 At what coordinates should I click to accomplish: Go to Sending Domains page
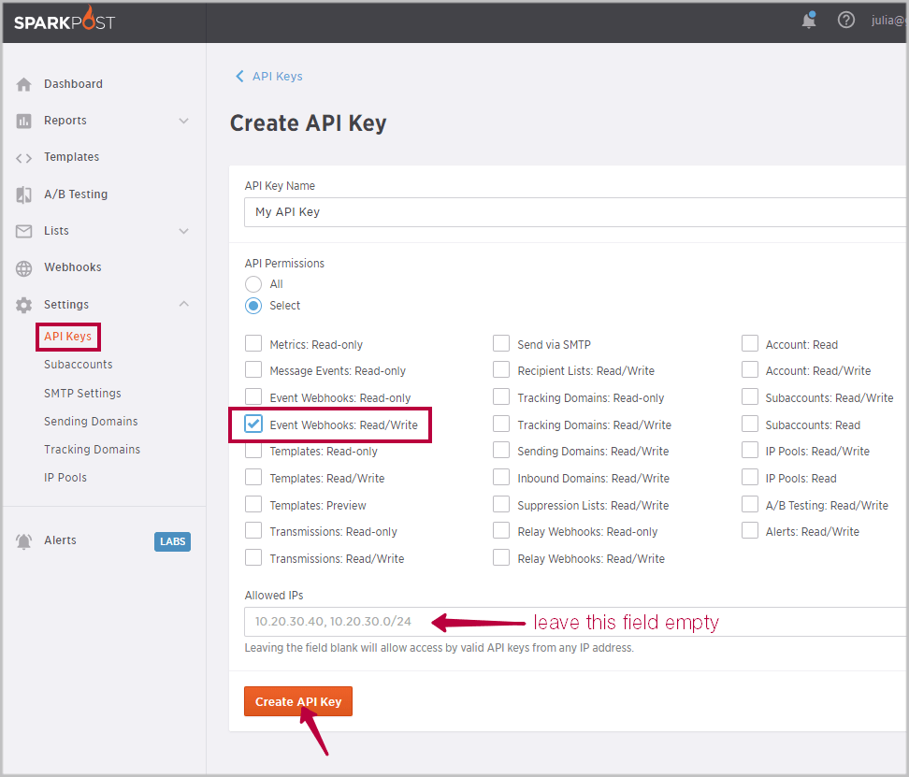tap(91, 422)
